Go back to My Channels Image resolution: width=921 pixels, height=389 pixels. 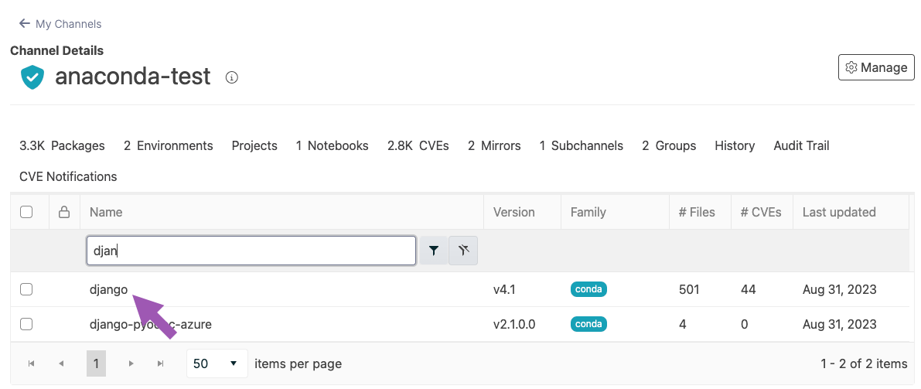[x=60, y=24]
